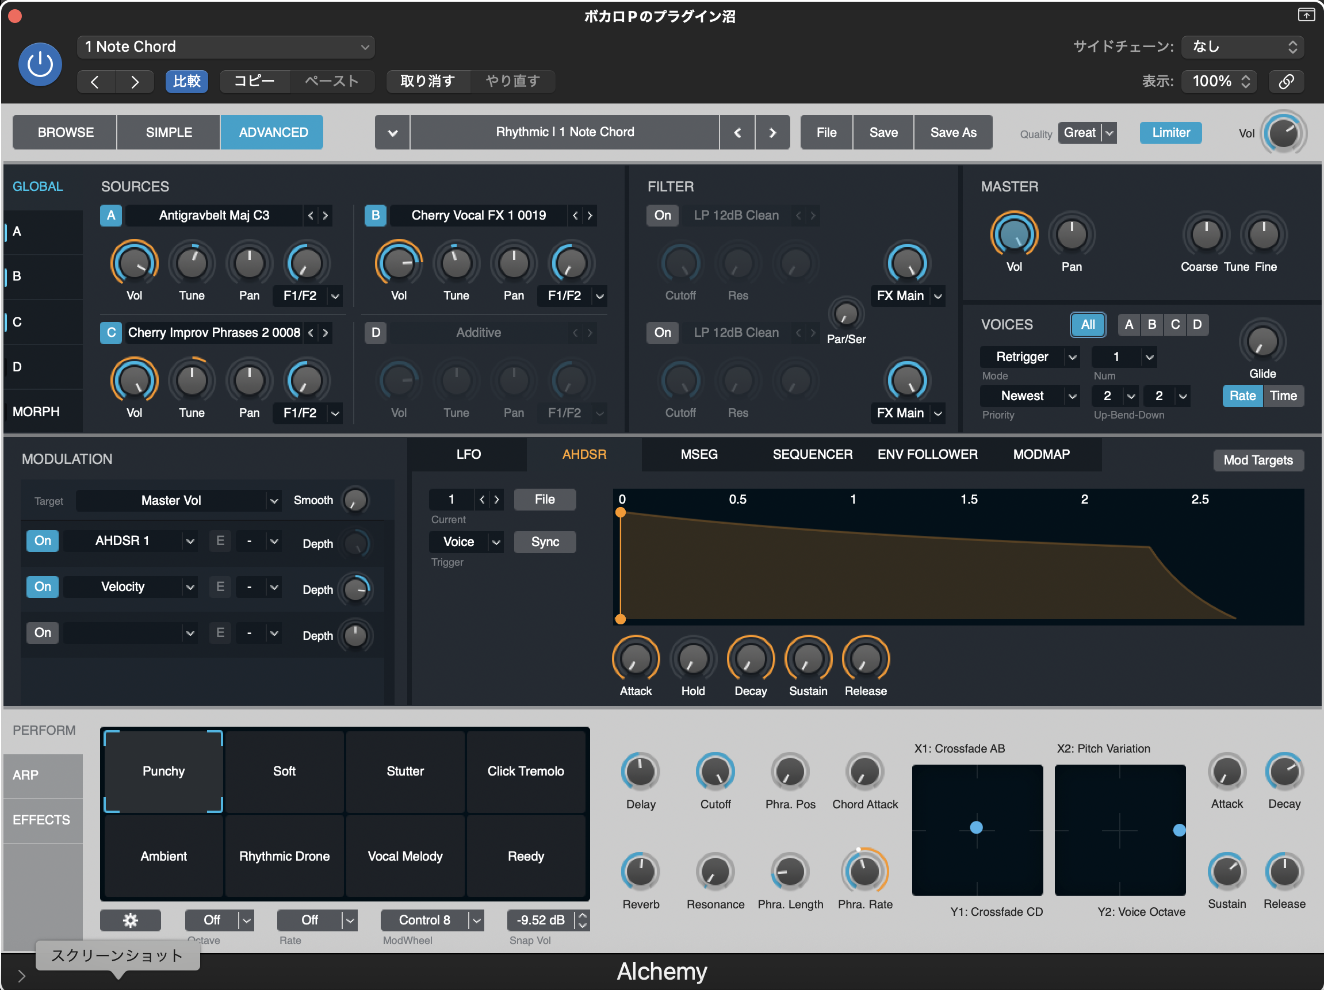Viewport: 1324px width, 990px height.
Task: Click the Sync button
Action: 545,542
